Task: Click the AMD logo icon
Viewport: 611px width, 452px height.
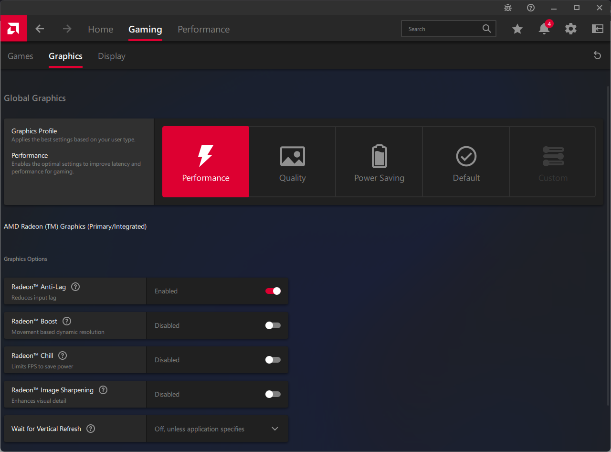Action: tap(13, 29)
